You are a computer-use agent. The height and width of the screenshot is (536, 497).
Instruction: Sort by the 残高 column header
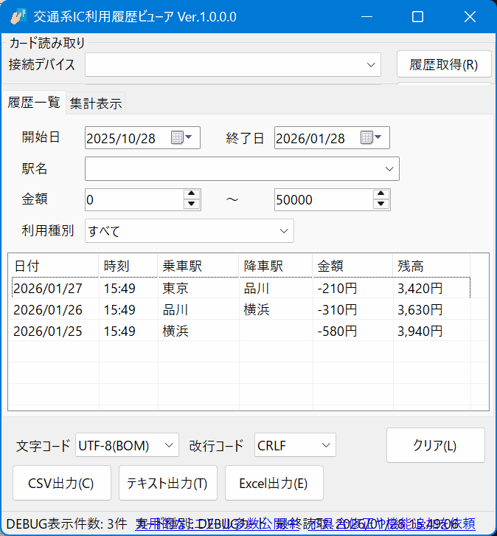[x=432, y=266]
